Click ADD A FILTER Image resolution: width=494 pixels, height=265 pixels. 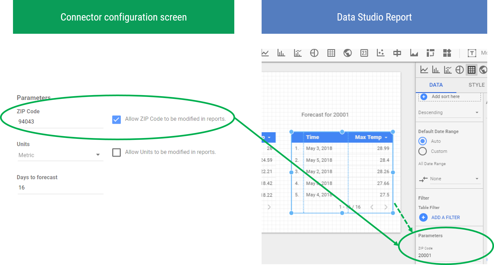click(445, 217)
